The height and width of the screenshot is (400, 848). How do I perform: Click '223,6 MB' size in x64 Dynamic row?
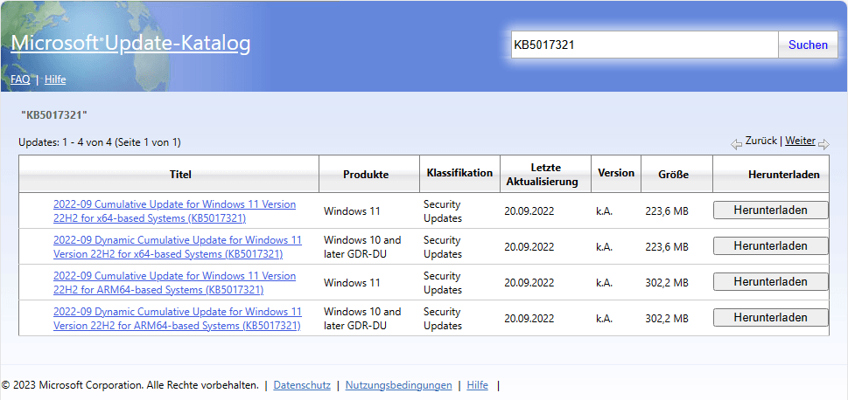tap(667, 246)
